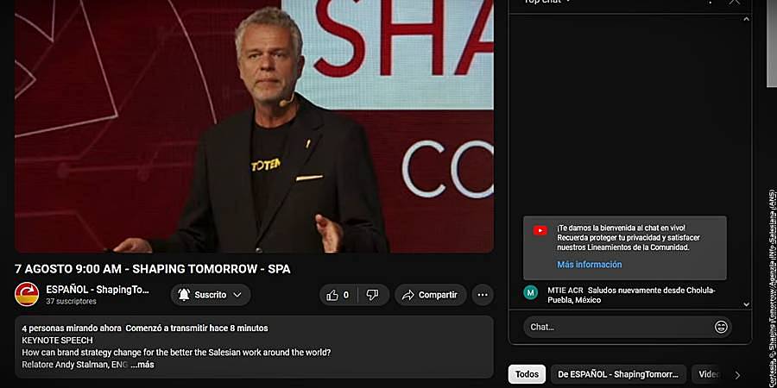The height and width of the screenshot is (388, 777).
Task: Click the YouTube logo in welcome notice
Action: coord(540,230)
